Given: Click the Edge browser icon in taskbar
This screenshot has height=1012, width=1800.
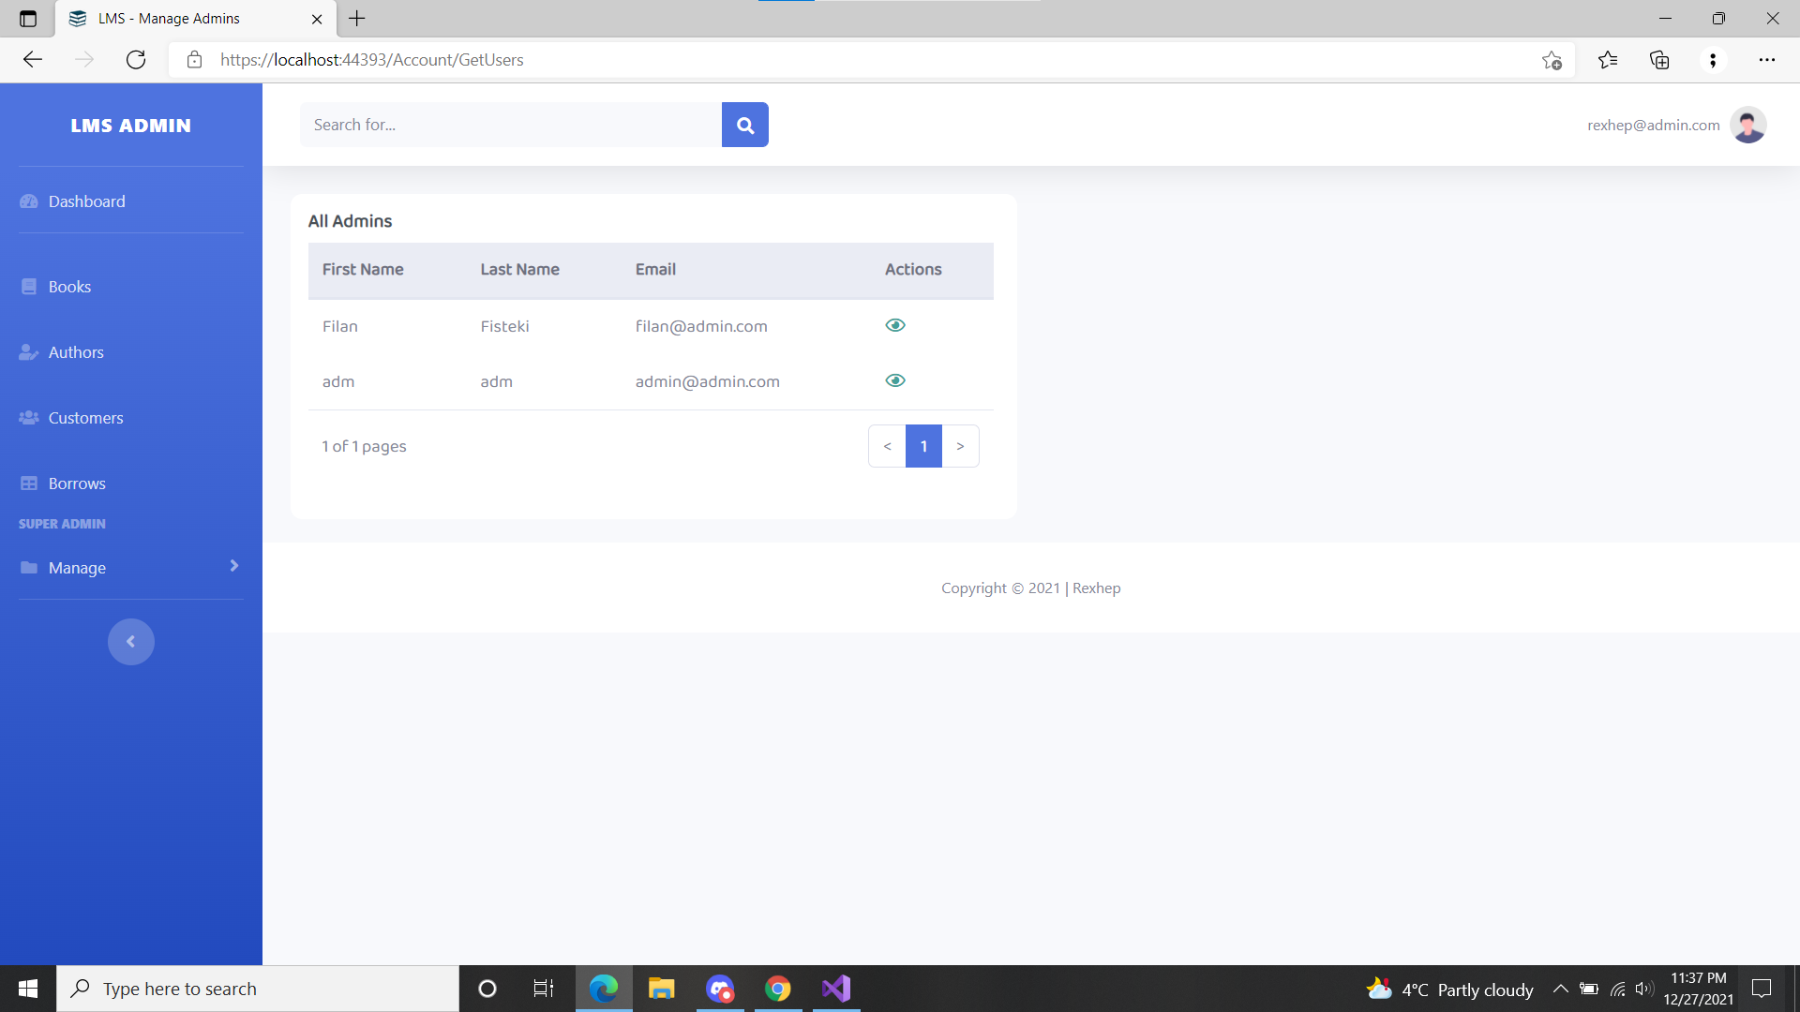Looking at the screenshot, I should click(604, 989).
